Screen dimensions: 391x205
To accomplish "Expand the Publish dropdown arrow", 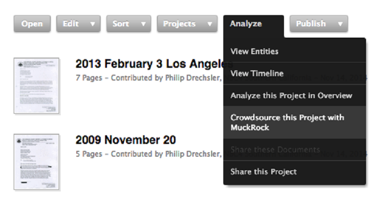I will (x=340, y=24).
